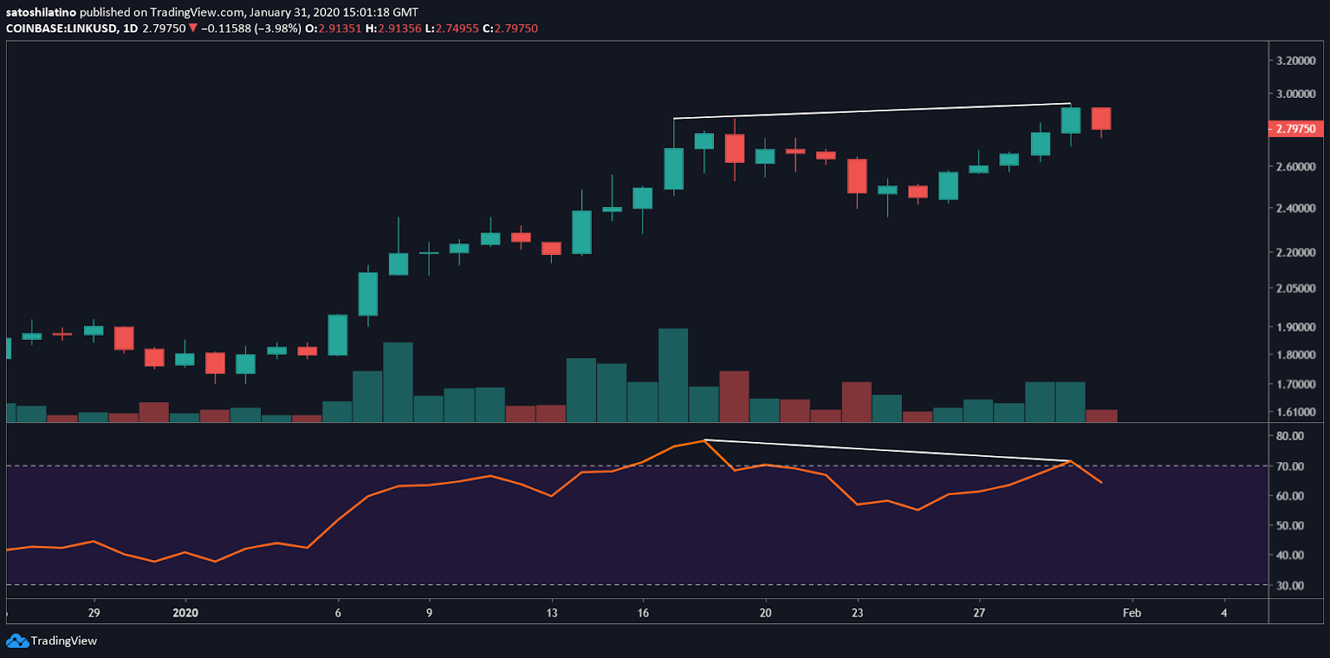Click the date label 23 on time axis
Viewport: 1330px width, 658px height.
(x=857, y=613)
